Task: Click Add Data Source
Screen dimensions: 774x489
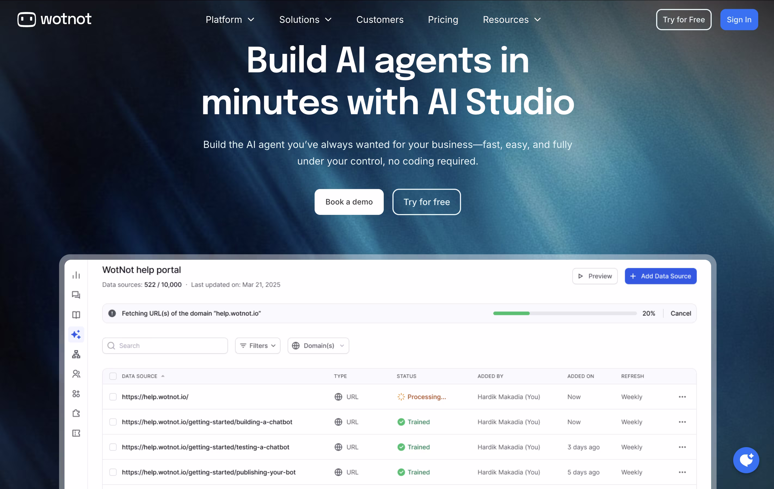Action: (x=661, y=276)
